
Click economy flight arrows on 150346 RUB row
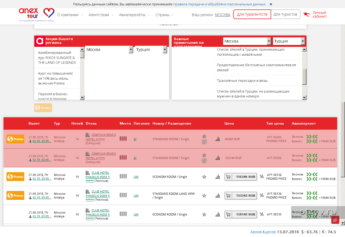point(312,174)
